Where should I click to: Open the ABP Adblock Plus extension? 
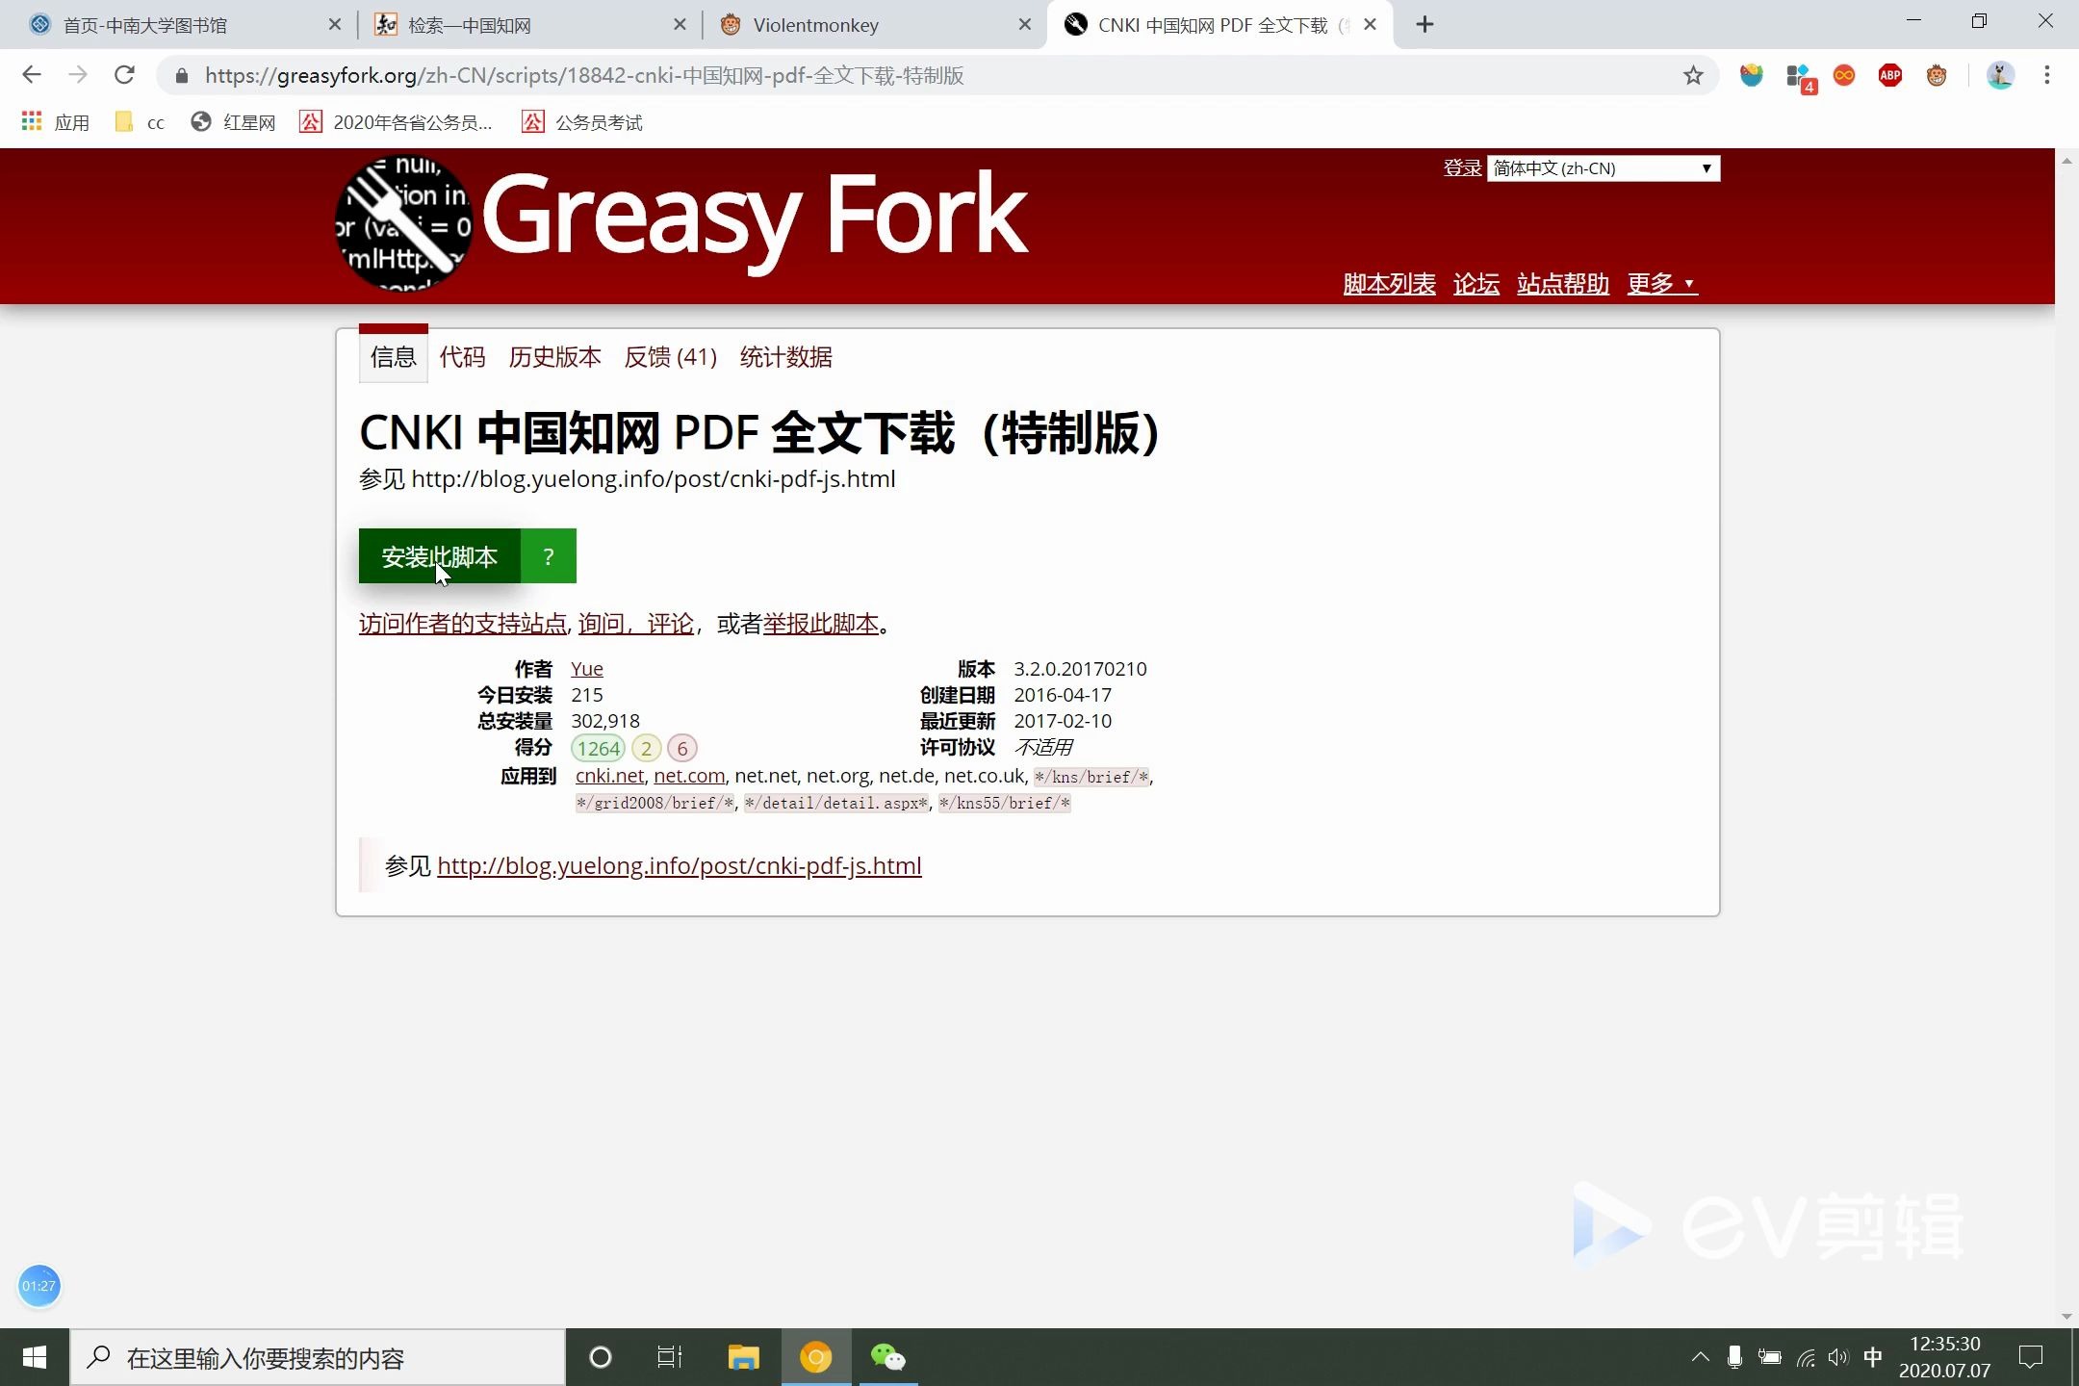pyautogui.click(x=1890, y=75)
